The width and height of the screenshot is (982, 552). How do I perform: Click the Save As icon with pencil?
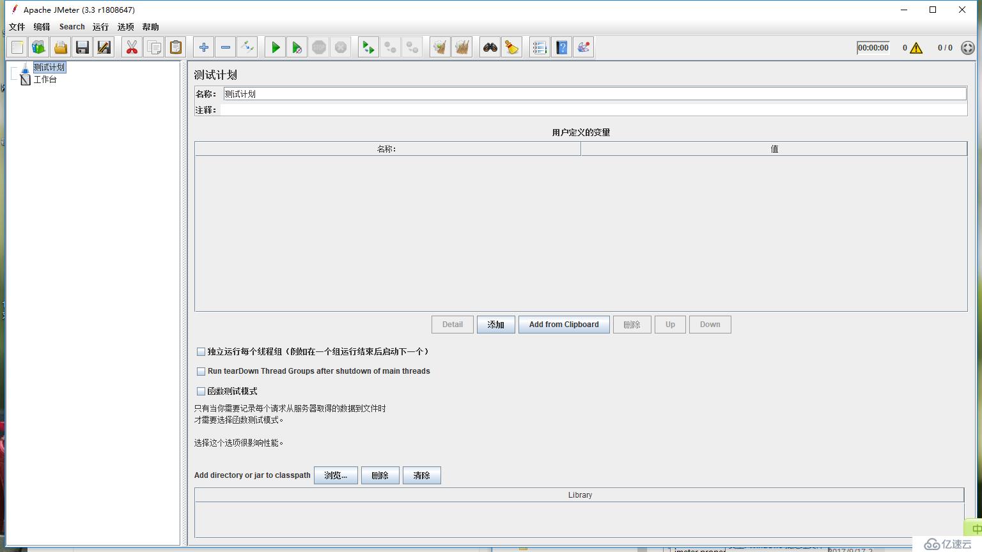[x=104, y=47]
